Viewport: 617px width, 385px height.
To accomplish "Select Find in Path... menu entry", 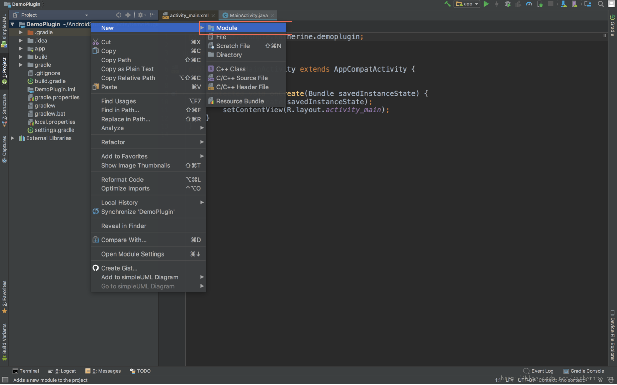I will click(x=148, y=110).
